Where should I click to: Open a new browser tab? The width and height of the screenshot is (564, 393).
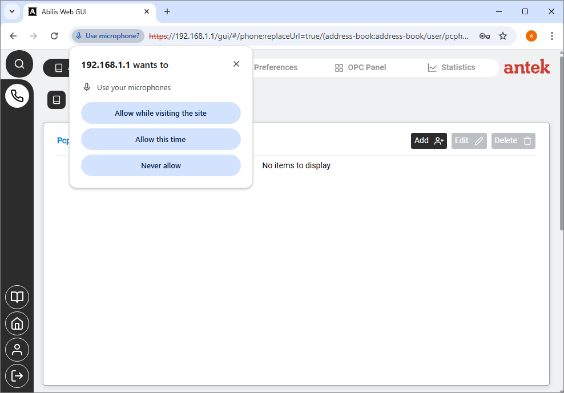[x=167, y=11]
